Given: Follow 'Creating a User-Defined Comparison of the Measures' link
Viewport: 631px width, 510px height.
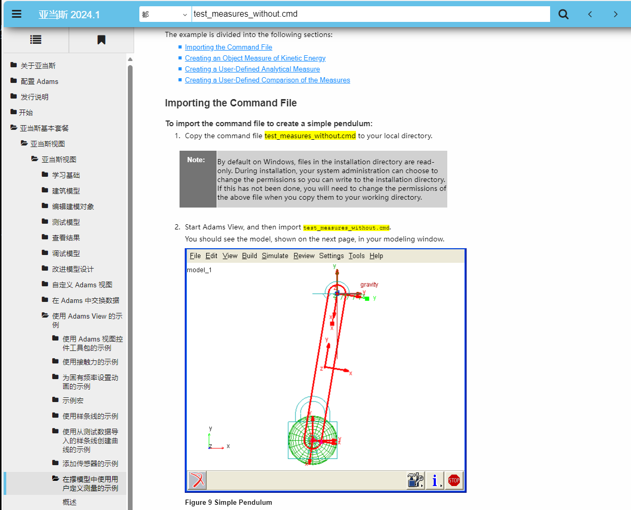Looking at the screenshot, I should point(268,80).
